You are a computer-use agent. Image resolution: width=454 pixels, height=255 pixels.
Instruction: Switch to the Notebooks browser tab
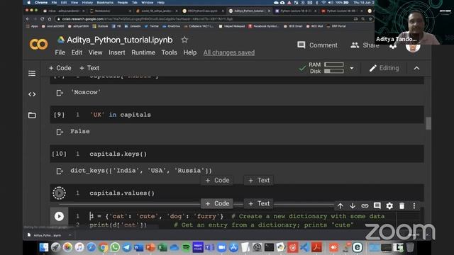tap(109, 11)
